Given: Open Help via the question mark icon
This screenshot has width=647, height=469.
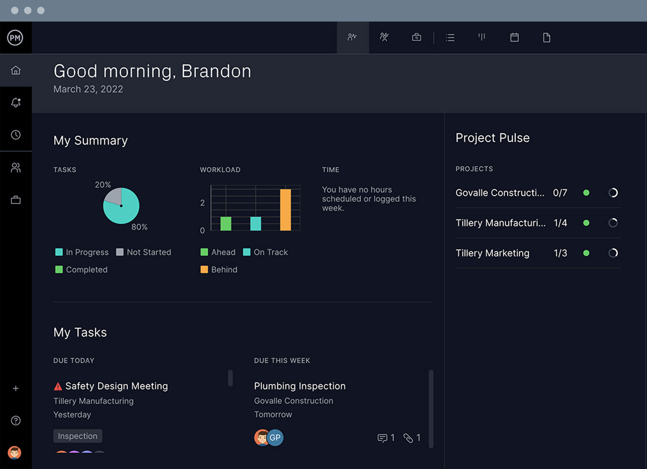Looking at the screenshot, I should coord(15,420).
